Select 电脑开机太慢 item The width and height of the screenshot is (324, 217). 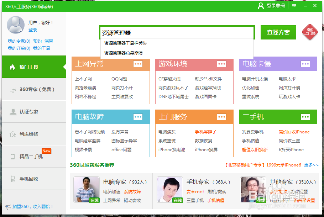click(x=255, y=79)
